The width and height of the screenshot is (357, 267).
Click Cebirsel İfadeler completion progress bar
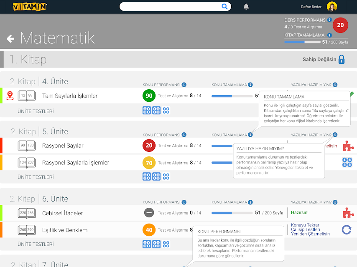pos(232,213)
